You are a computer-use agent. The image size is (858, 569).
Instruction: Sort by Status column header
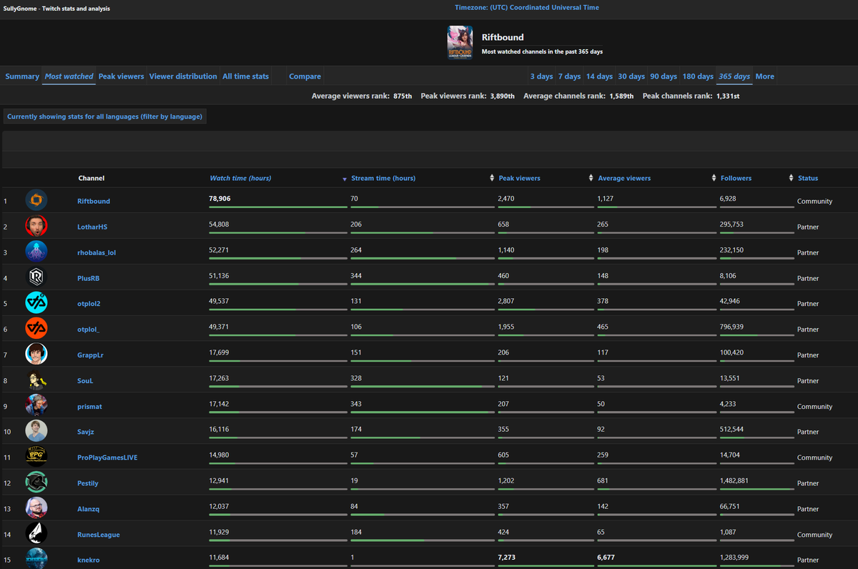click(808, 178)
